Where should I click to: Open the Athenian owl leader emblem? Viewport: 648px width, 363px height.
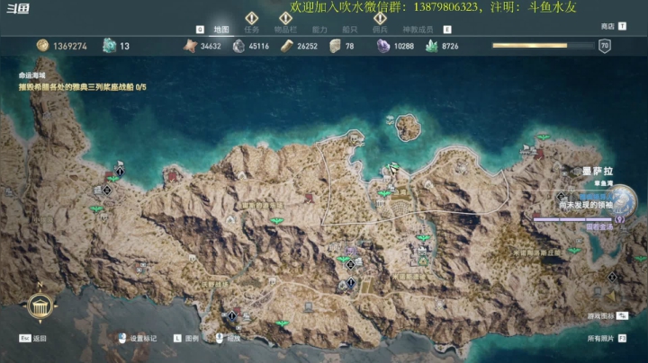click(624, 201)
